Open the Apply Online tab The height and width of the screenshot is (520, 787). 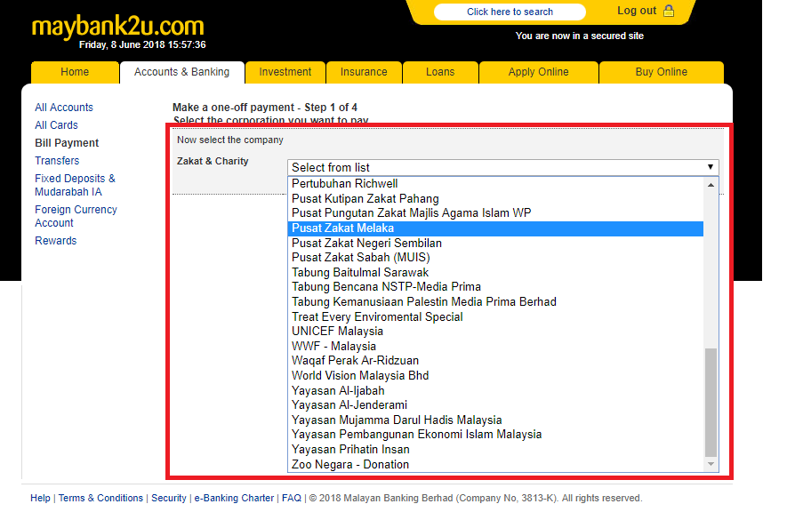(538, 72)
